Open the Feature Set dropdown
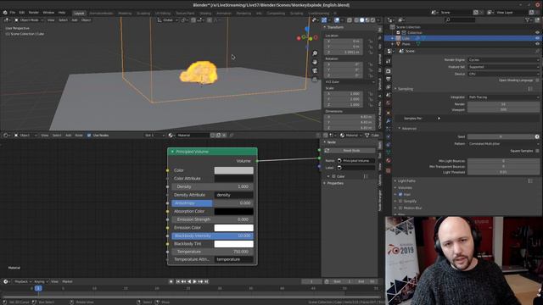 503,67
